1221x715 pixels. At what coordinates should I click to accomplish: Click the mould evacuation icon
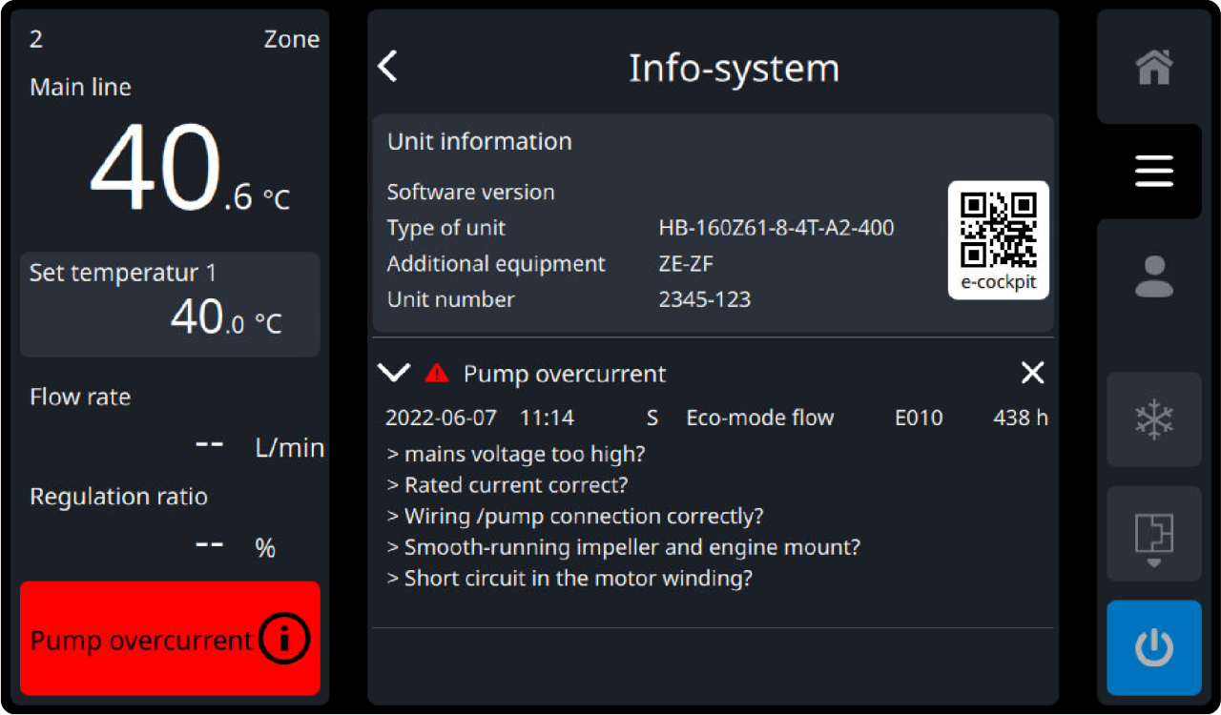point(1153,536)
